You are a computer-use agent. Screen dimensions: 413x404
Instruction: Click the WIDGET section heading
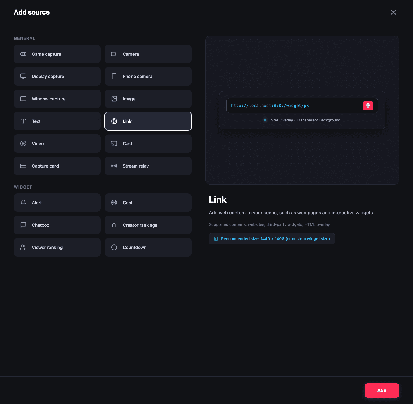click(x=23, y=187)
